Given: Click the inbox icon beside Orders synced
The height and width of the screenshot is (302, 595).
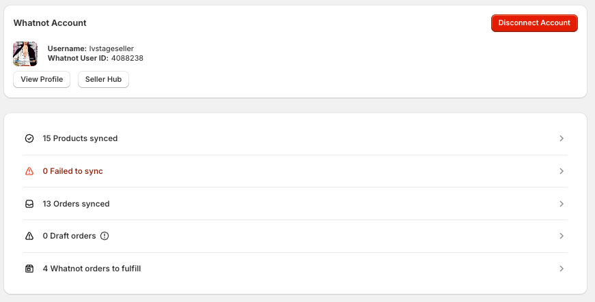Looking at the screenshot, I should [x=29, y=204].
